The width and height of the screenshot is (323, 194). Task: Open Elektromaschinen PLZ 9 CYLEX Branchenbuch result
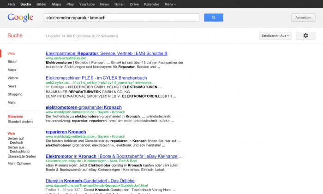click(96, 78)
